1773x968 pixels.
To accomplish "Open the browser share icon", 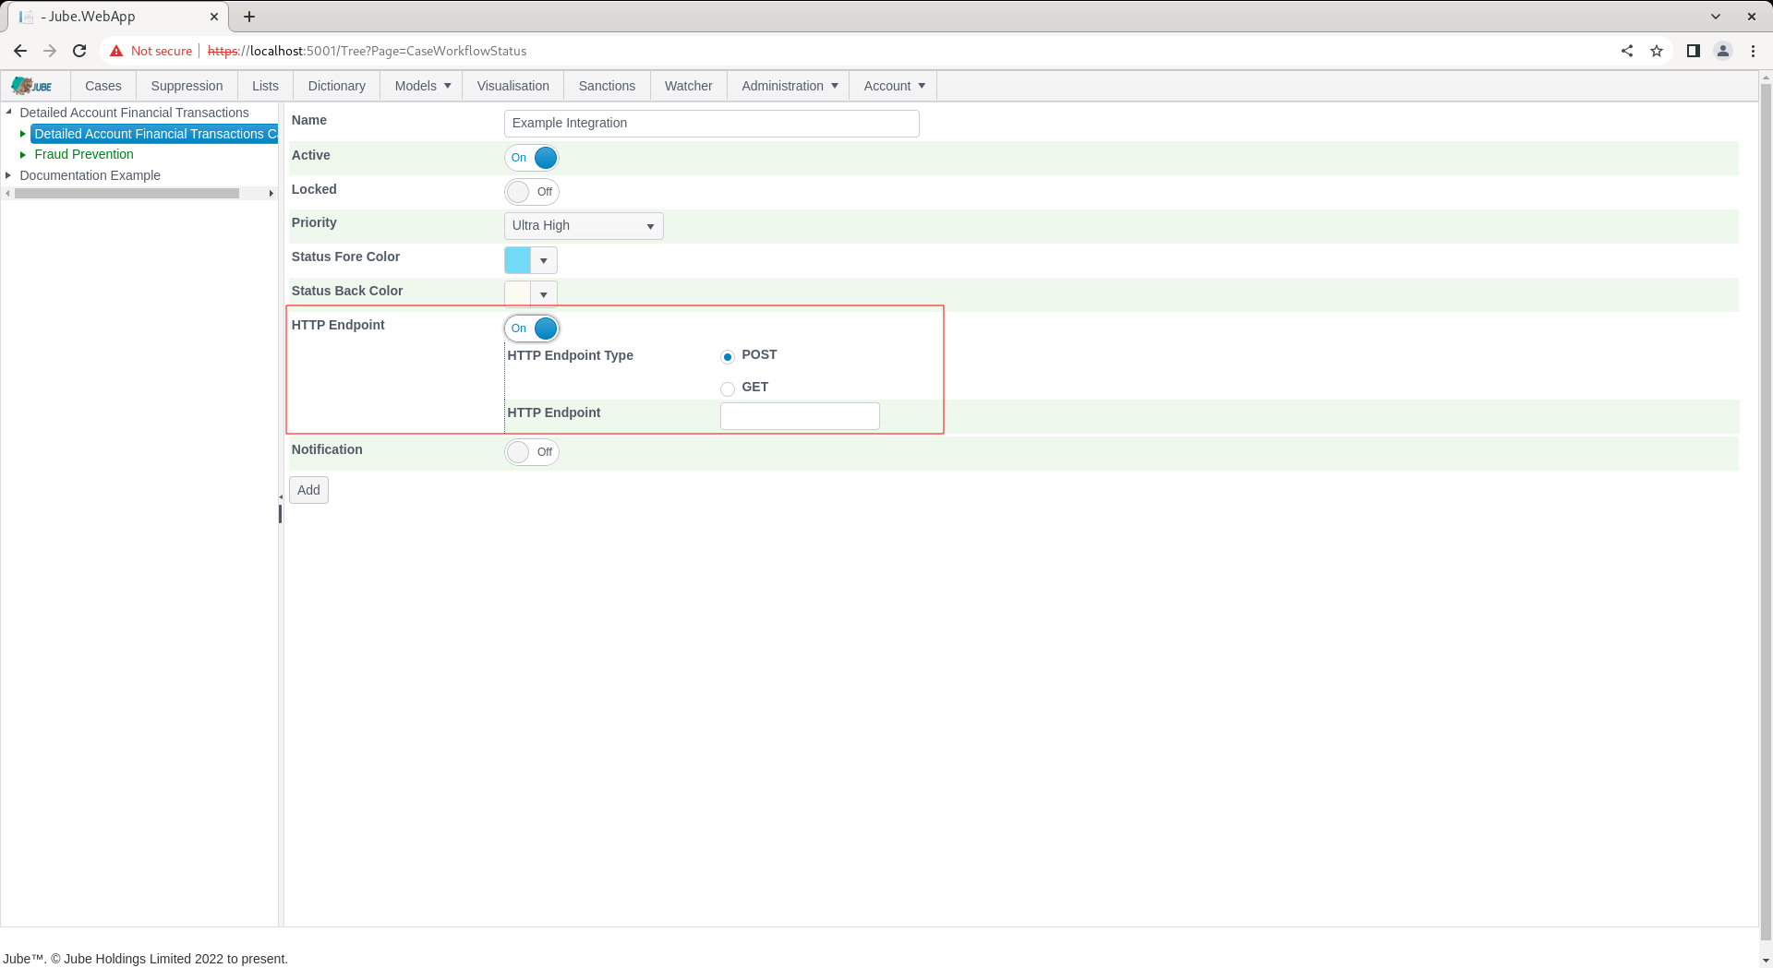I will coord(1627,51).
